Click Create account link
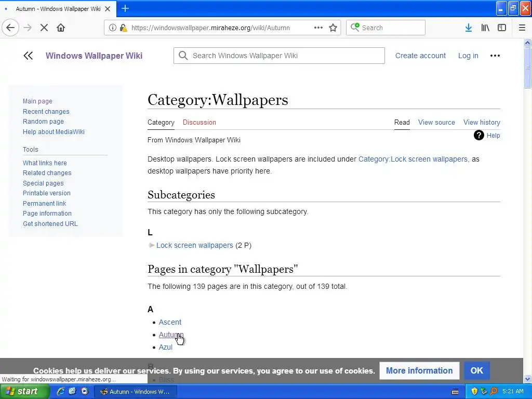The width and height of the screenshot is (532, 399). coord(420,56)
